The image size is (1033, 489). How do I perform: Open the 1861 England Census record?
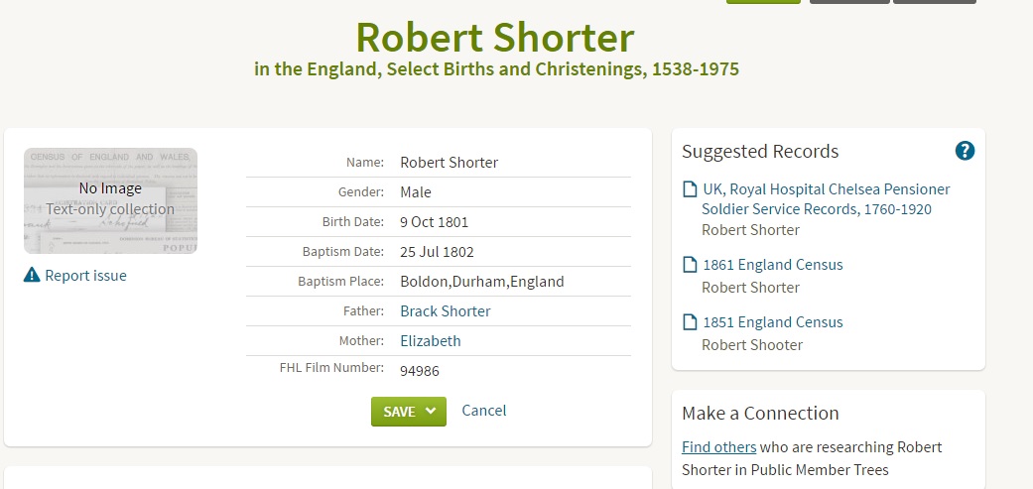[772, 265]
